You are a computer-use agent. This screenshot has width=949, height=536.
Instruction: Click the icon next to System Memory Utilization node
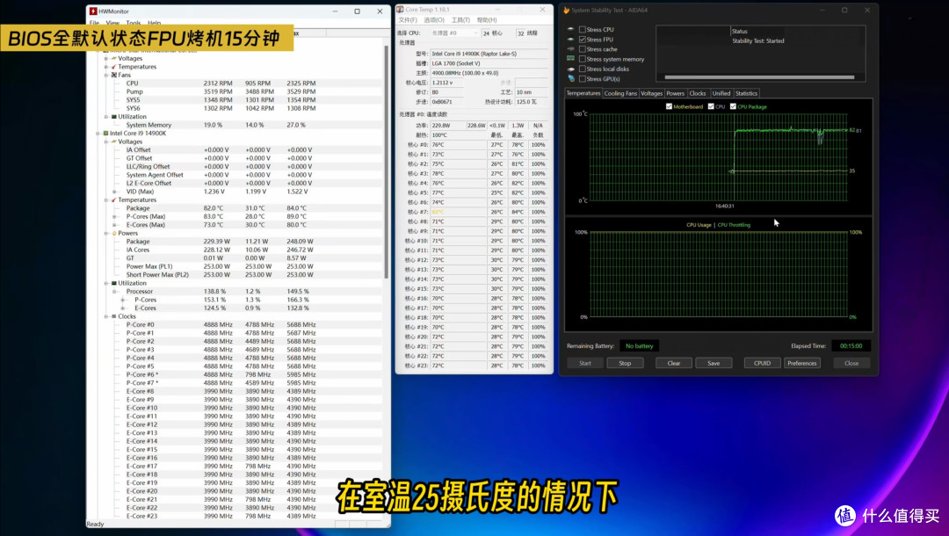click(x=113, y=117)
